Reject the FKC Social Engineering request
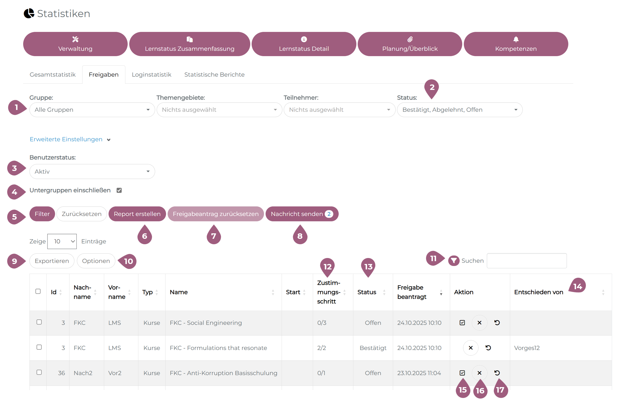The height and width of the screenshot is (402, 621). [x=479, y=323]
